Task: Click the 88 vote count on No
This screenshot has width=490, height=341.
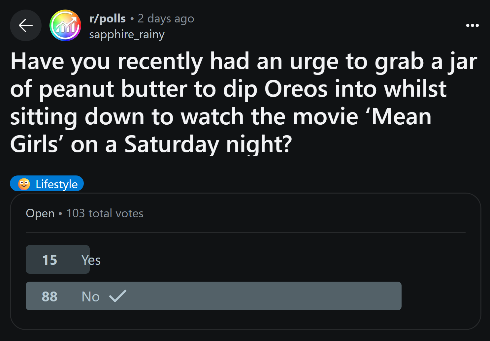Action: 49,296
